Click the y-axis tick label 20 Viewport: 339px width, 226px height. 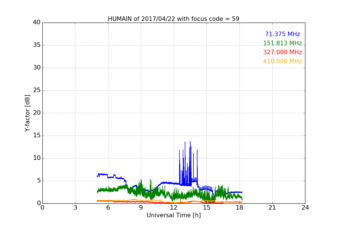pyautogui.click(x=37, y=113)
